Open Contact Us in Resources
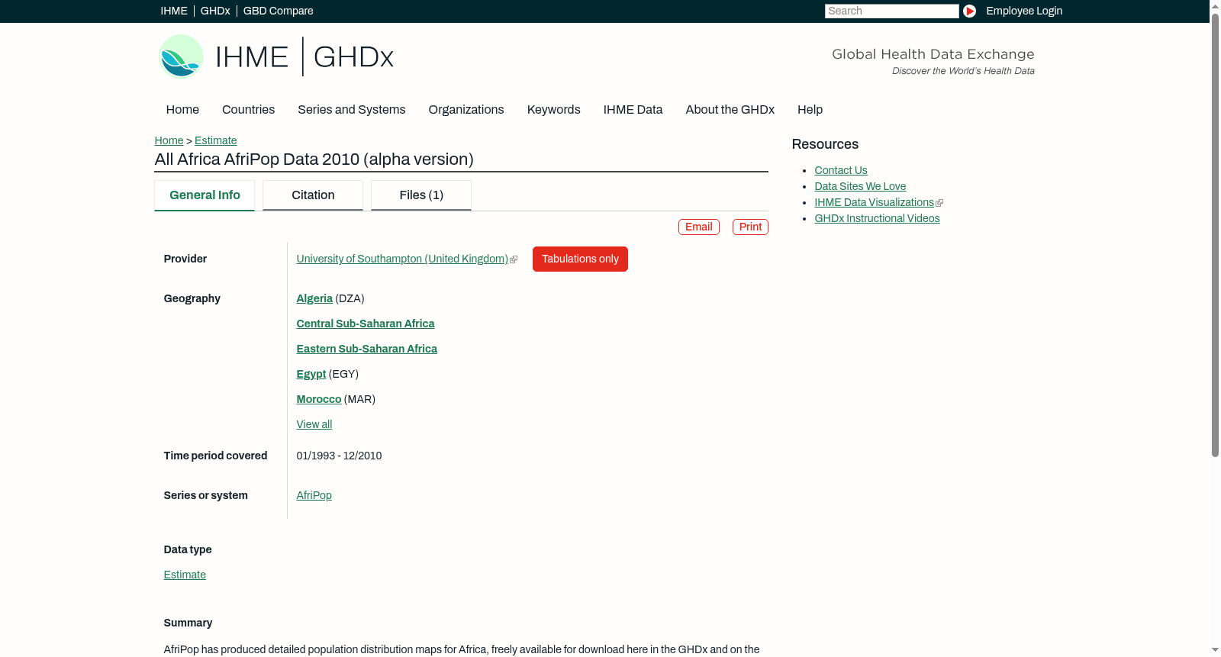Screen dimensions: 1221x657 (x=841, y=170)
